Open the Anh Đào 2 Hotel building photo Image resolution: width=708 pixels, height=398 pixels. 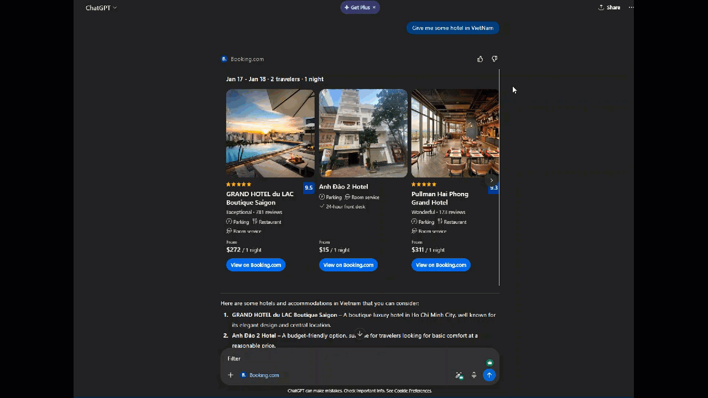[363, 133]
